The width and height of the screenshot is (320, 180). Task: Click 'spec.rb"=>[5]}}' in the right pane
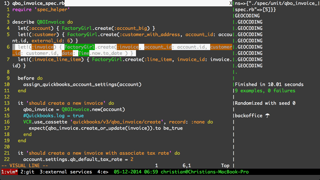pos(255,10)
